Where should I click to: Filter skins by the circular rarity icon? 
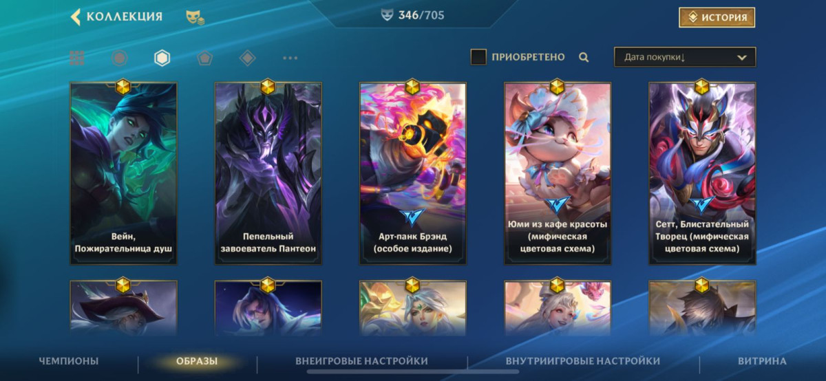[120, 58]
